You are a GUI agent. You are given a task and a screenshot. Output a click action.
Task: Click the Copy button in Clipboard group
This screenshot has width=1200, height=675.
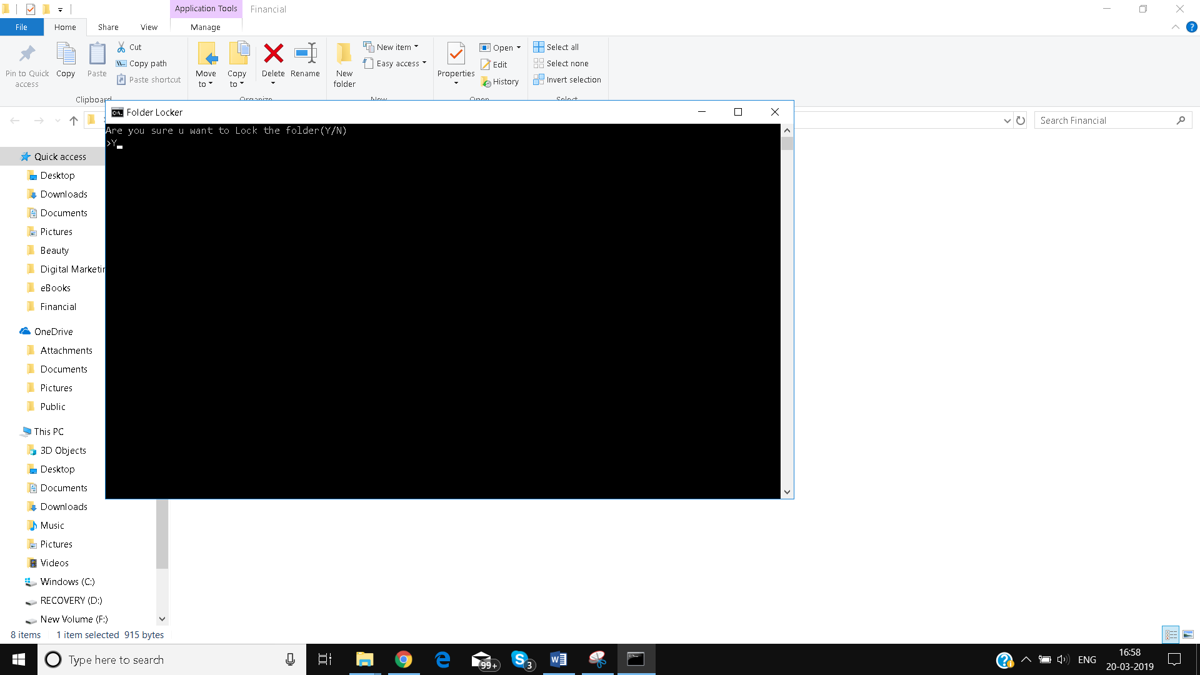66,61
